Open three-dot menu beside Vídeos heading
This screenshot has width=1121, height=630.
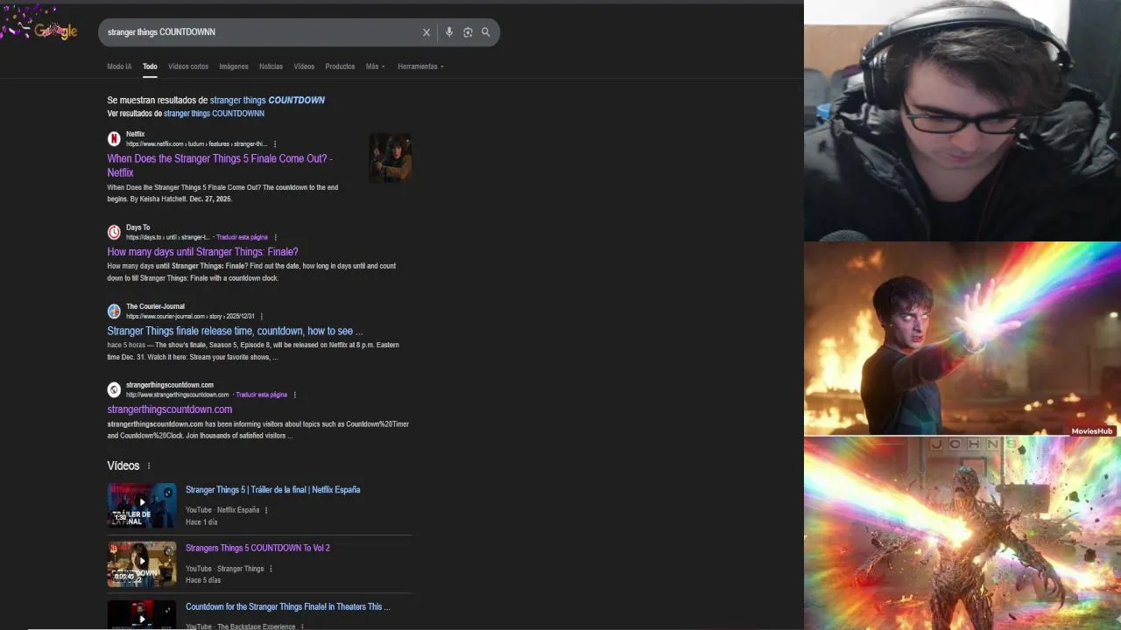(148, 465)
